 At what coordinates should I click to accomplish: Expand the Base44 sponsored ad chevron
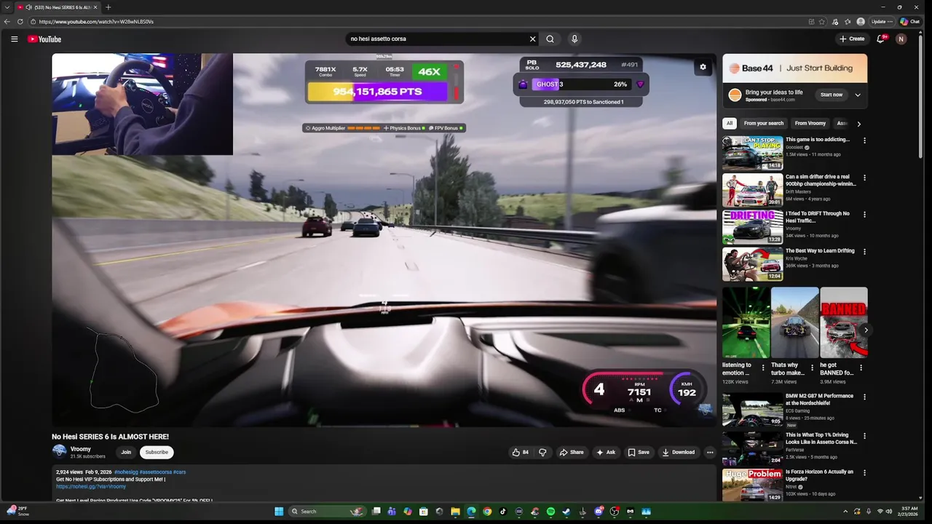coord(858,95)
